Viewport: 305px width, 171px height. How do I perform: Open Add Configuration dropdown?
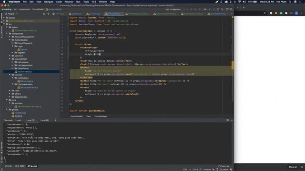(174, 9)
